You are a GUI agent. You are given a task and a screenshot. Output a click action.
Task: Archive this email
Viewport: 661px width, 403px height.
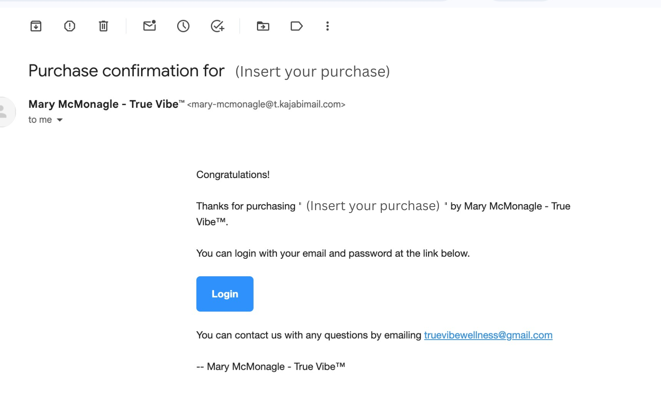point(36,26)
